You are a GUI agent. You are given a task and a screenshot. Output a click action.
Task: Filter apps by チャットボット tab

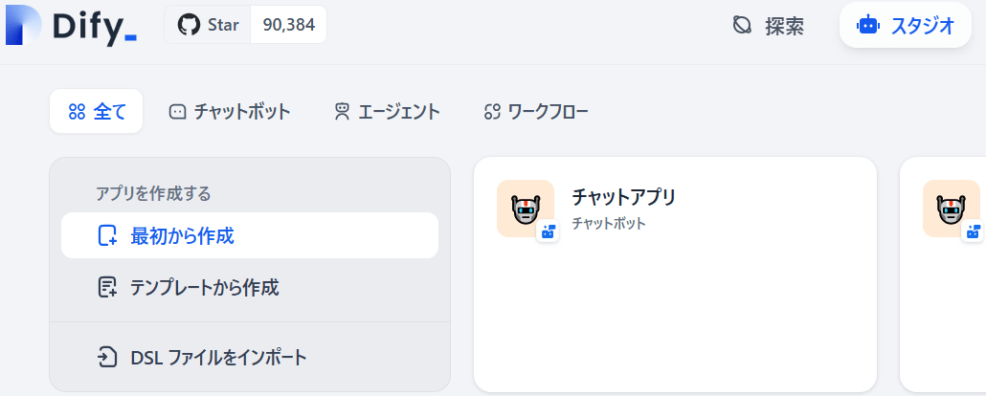230,112
